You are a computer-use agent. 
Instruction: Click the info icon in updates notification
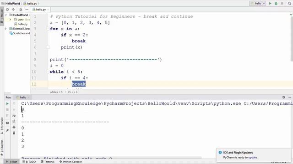coord(220,153)
